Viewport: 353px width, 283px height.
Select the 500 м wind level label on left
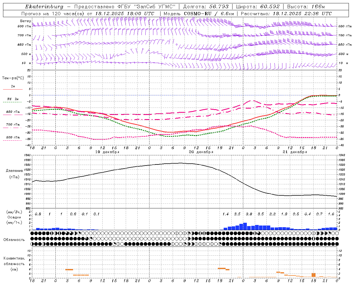click(x=26, y=54)
